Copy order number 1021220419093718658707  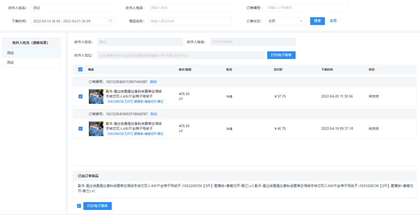coord(153,114)
